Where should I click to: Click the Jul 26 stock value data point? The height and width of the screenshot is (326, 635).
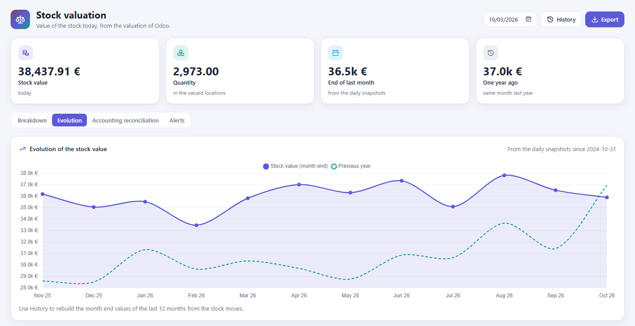453,207
